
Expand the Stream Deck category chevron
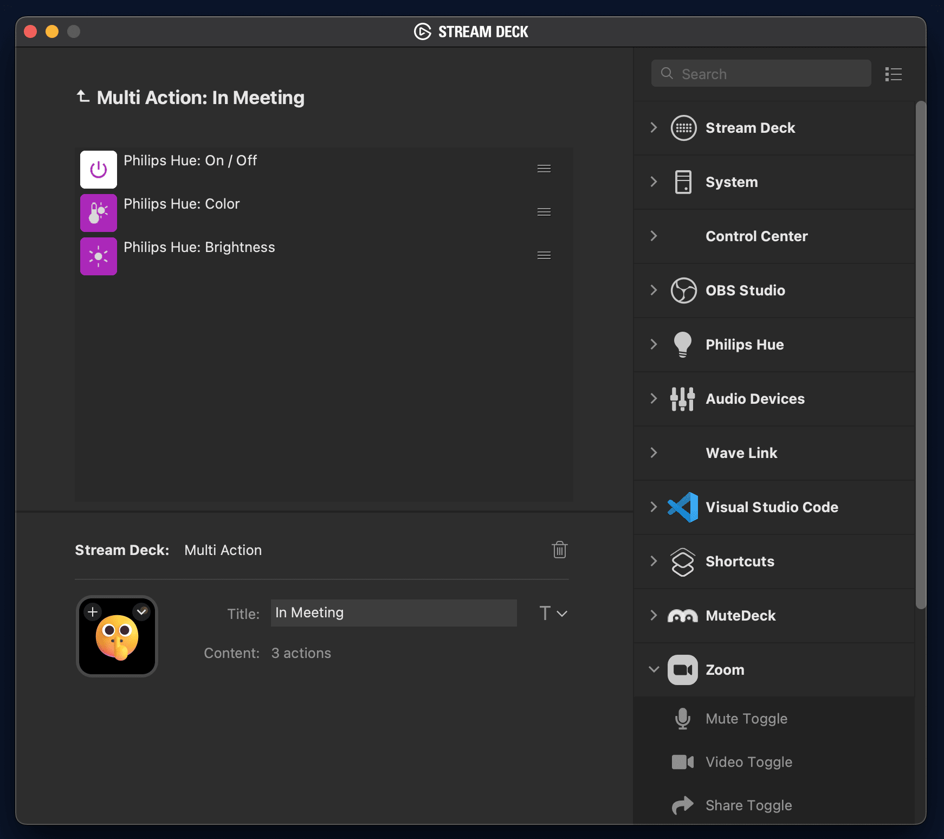(654, 128)
